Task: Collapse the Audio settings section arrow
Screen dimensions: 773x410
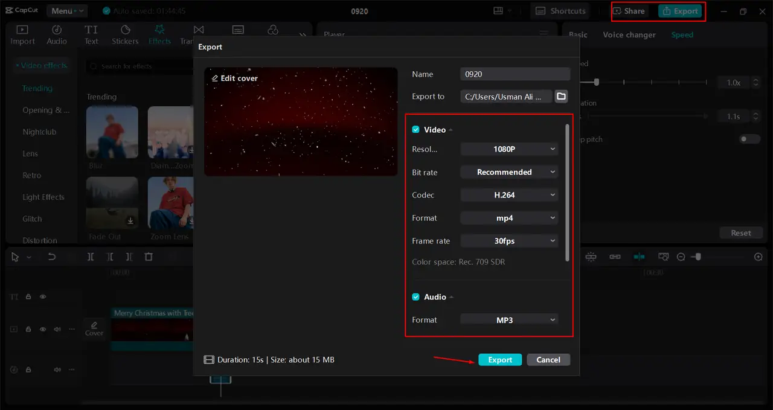Action: (451, 298)
